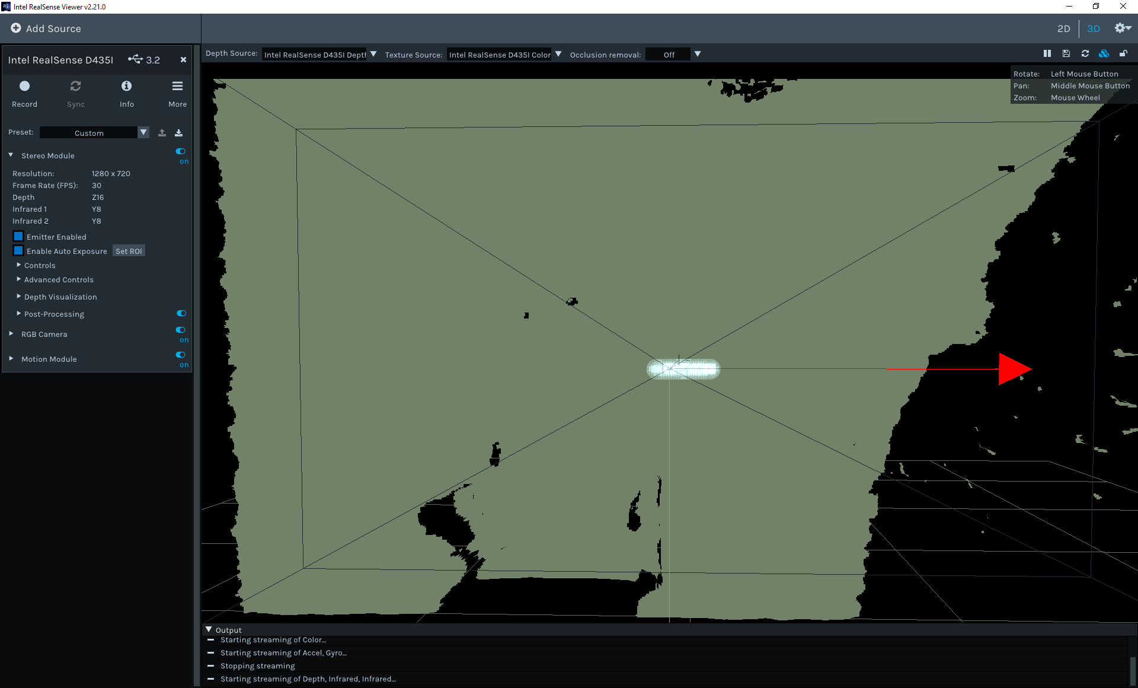Expand the Advanced Controls section
This screenshot has width=1138, height=688.
coord(18,279)
